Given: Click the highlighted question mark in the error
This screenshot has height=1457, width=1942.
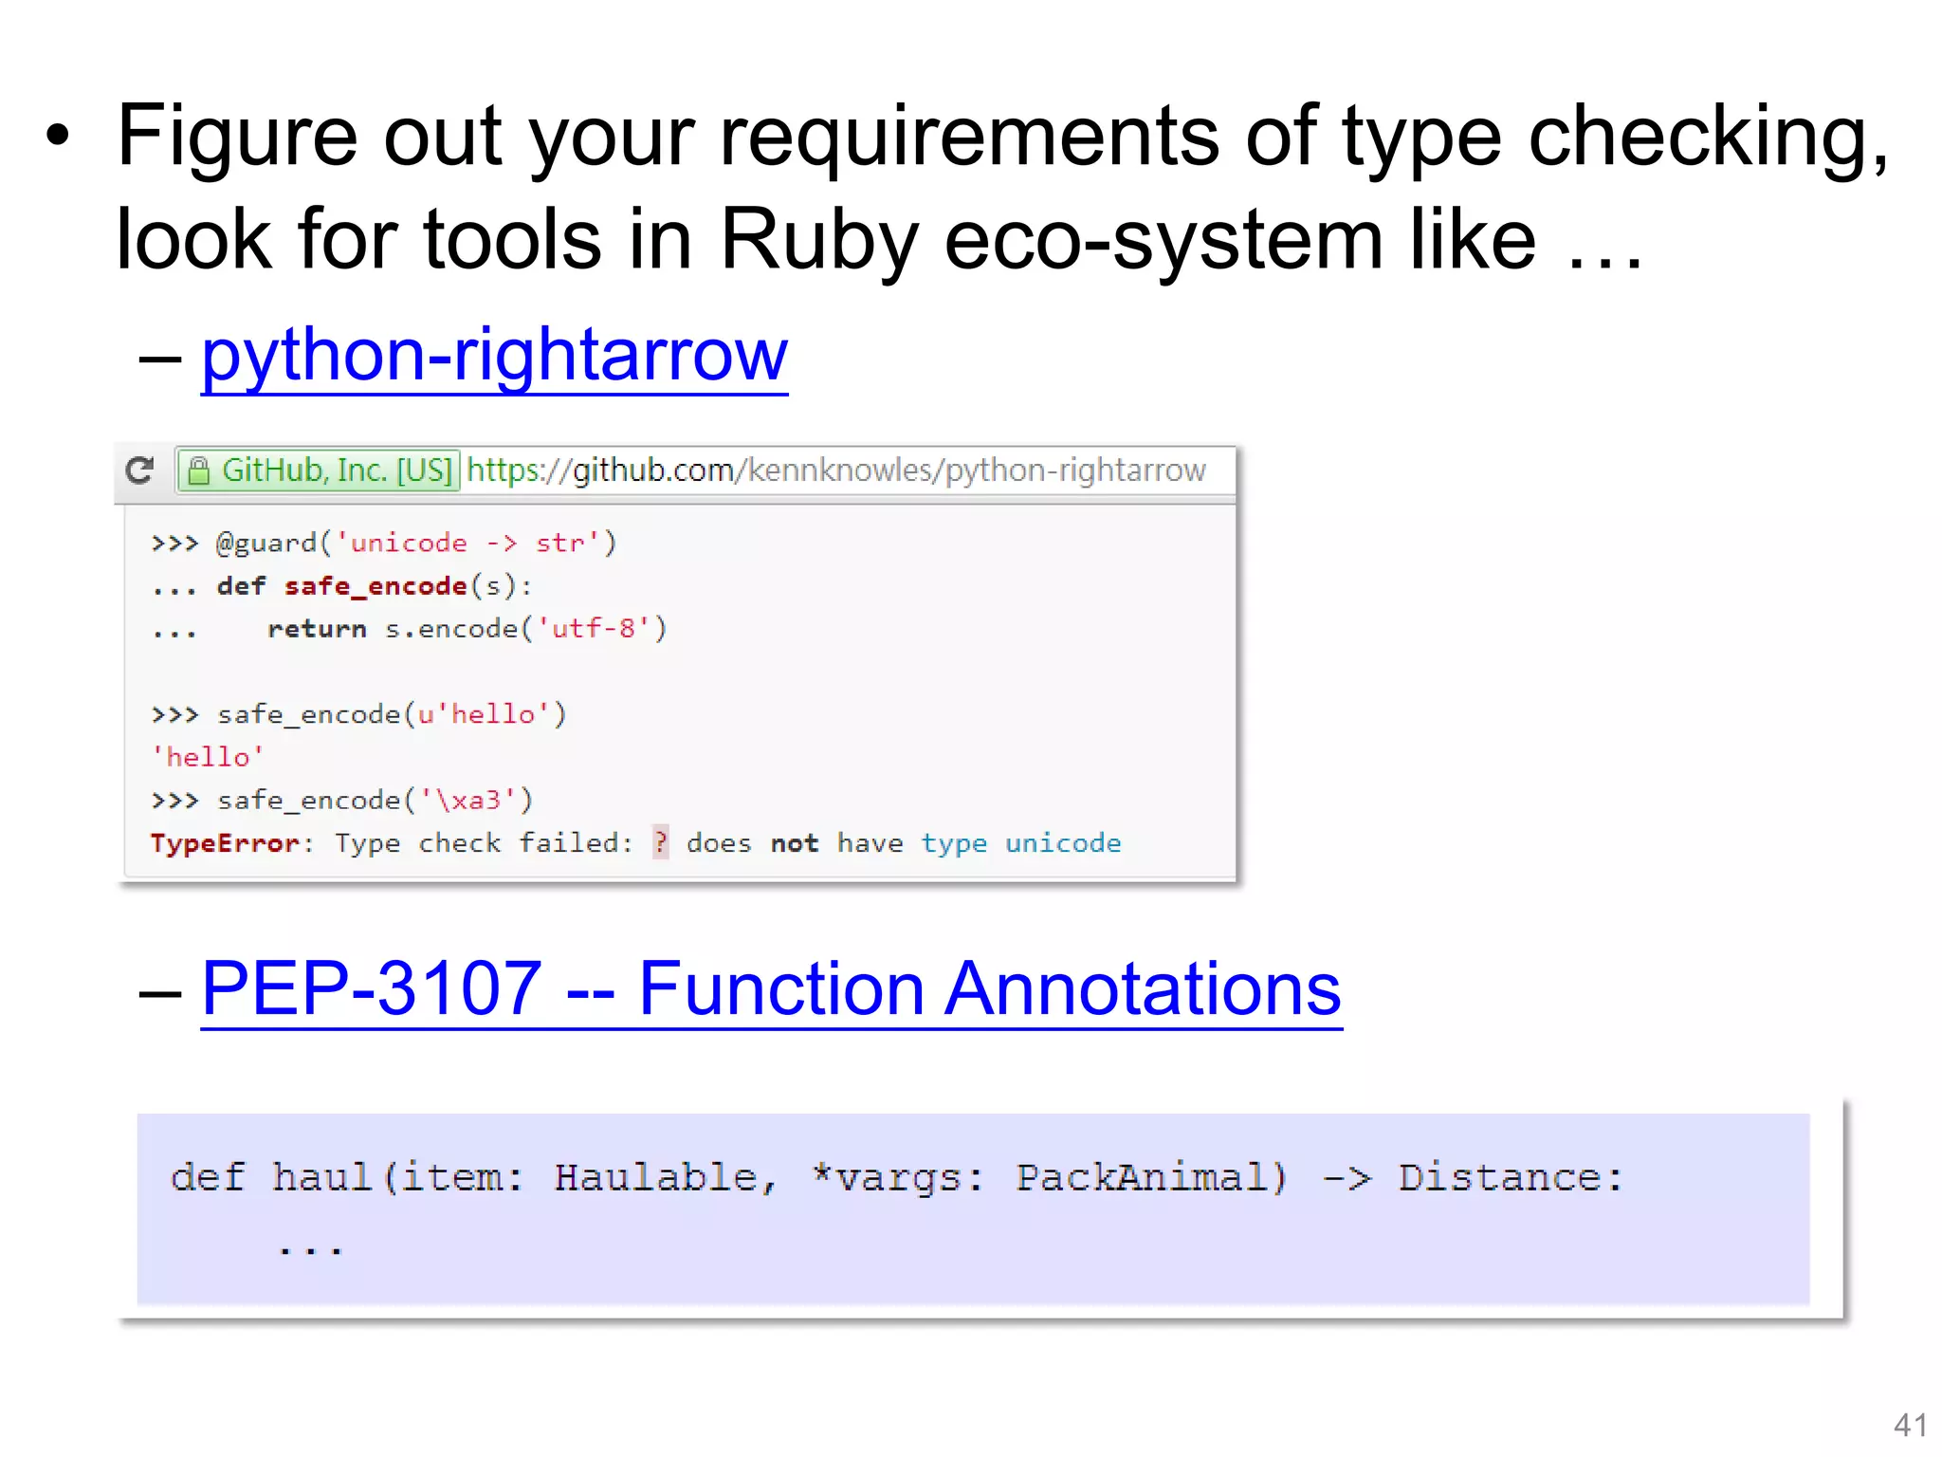Looking at the screenshot, I should (661, 842).
